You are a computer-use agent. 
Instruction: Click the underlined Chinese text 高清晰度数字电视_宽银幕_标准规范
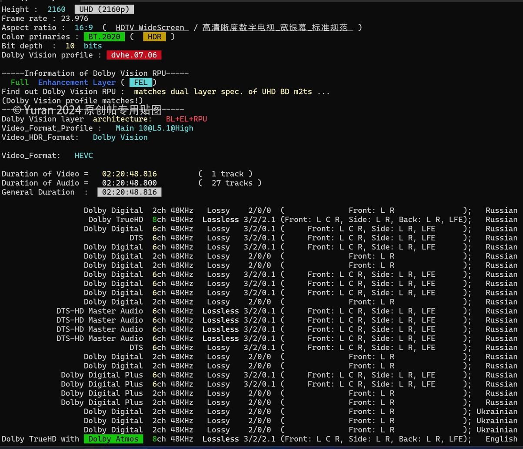click(x=277, y=27)
